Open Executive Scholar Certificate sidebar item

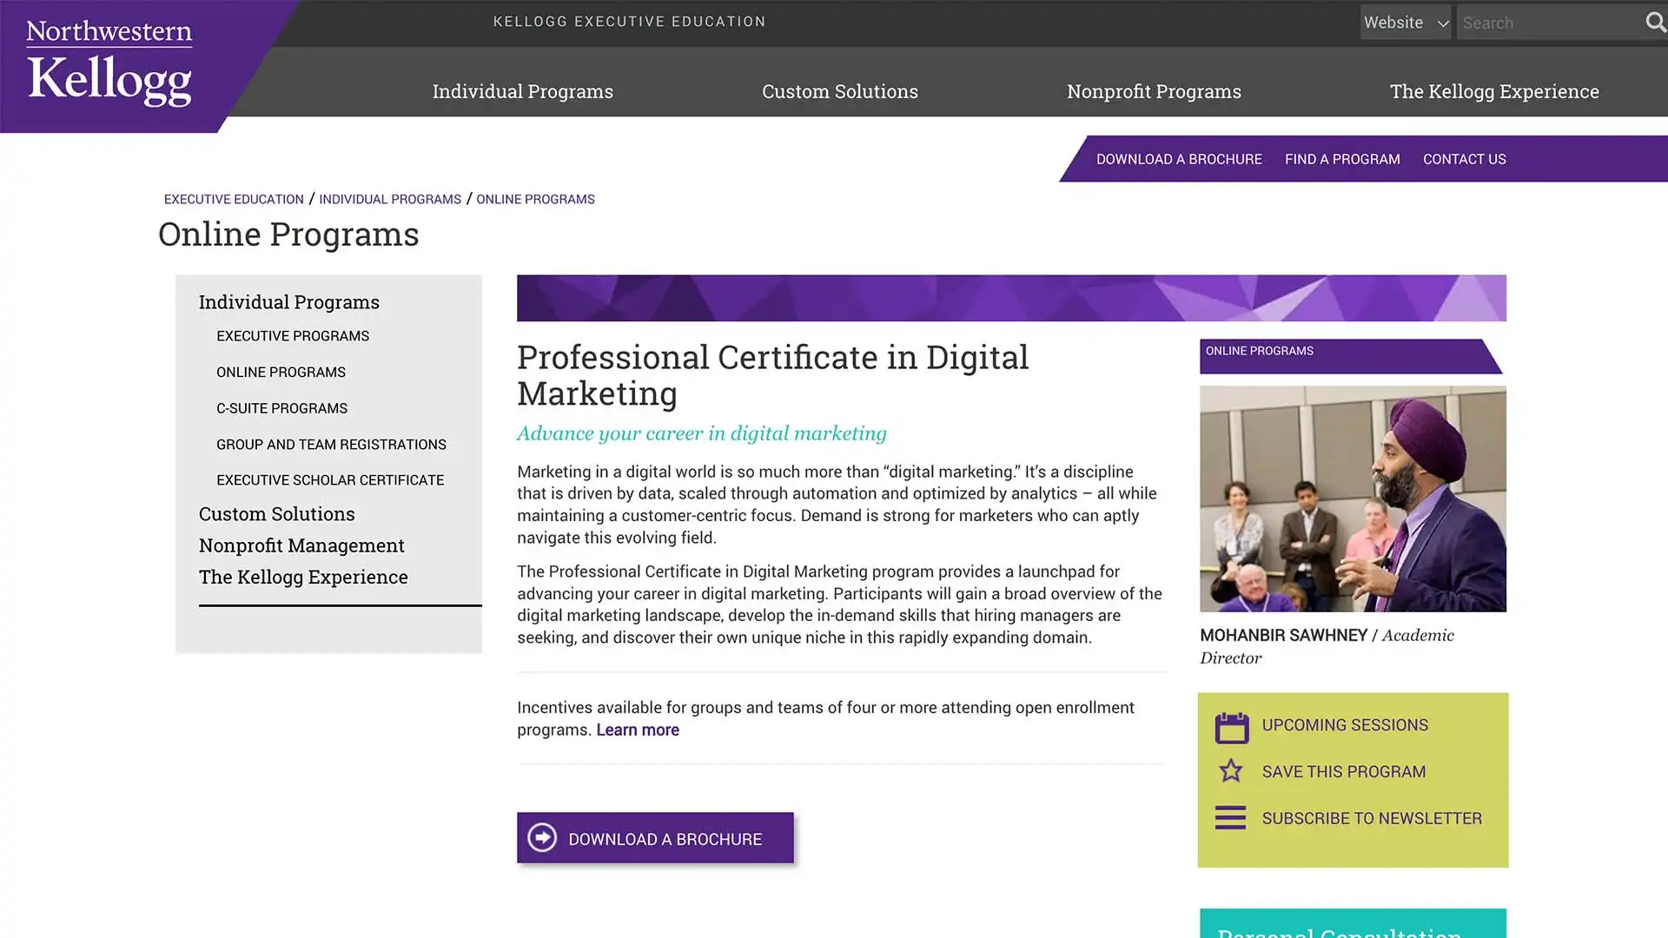tap(329, 480)
